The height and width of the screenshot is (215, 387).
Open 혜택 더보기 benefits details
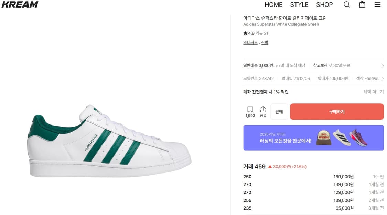(373, 92)
